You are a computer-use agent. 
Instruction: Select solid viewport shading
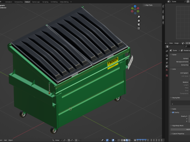point(124,140)
